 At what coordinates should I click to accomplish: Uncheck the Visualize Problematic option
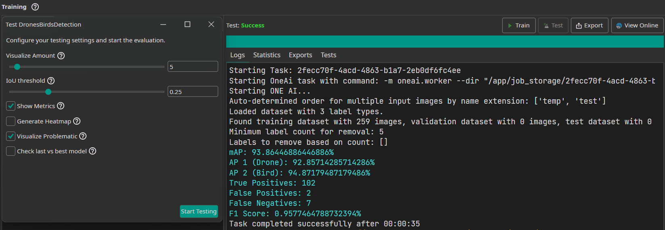tap(11, 136)
